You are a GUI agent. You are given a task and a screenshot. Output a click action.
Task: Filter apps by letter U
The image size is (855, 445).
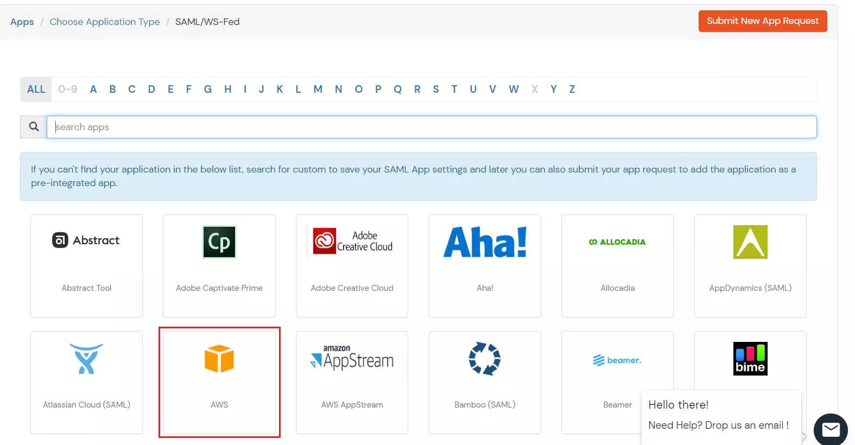(x=473, y=89)
